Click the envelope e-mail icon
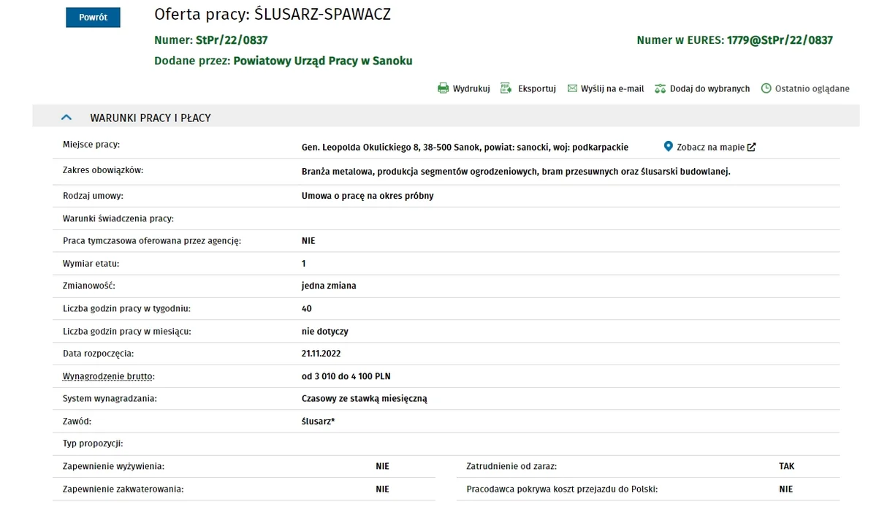The image size is (879, 526). pos(572,88)
